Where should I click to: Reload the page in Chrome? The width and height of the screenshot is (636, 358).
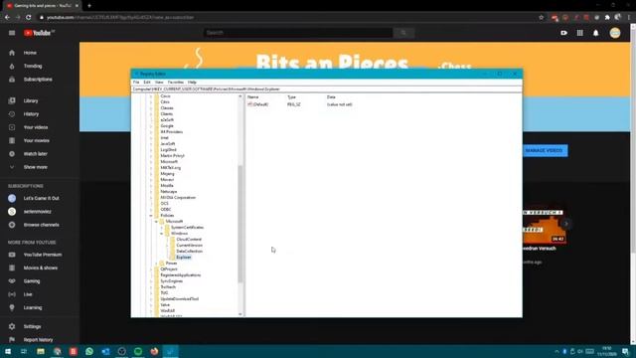point(29,18)
